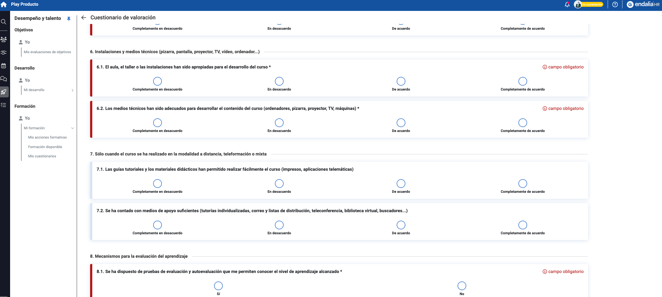The height and width of the screenshot is (297, 662).
Task: Collapse the Mi formación submenu
Action: coord(73,128)
